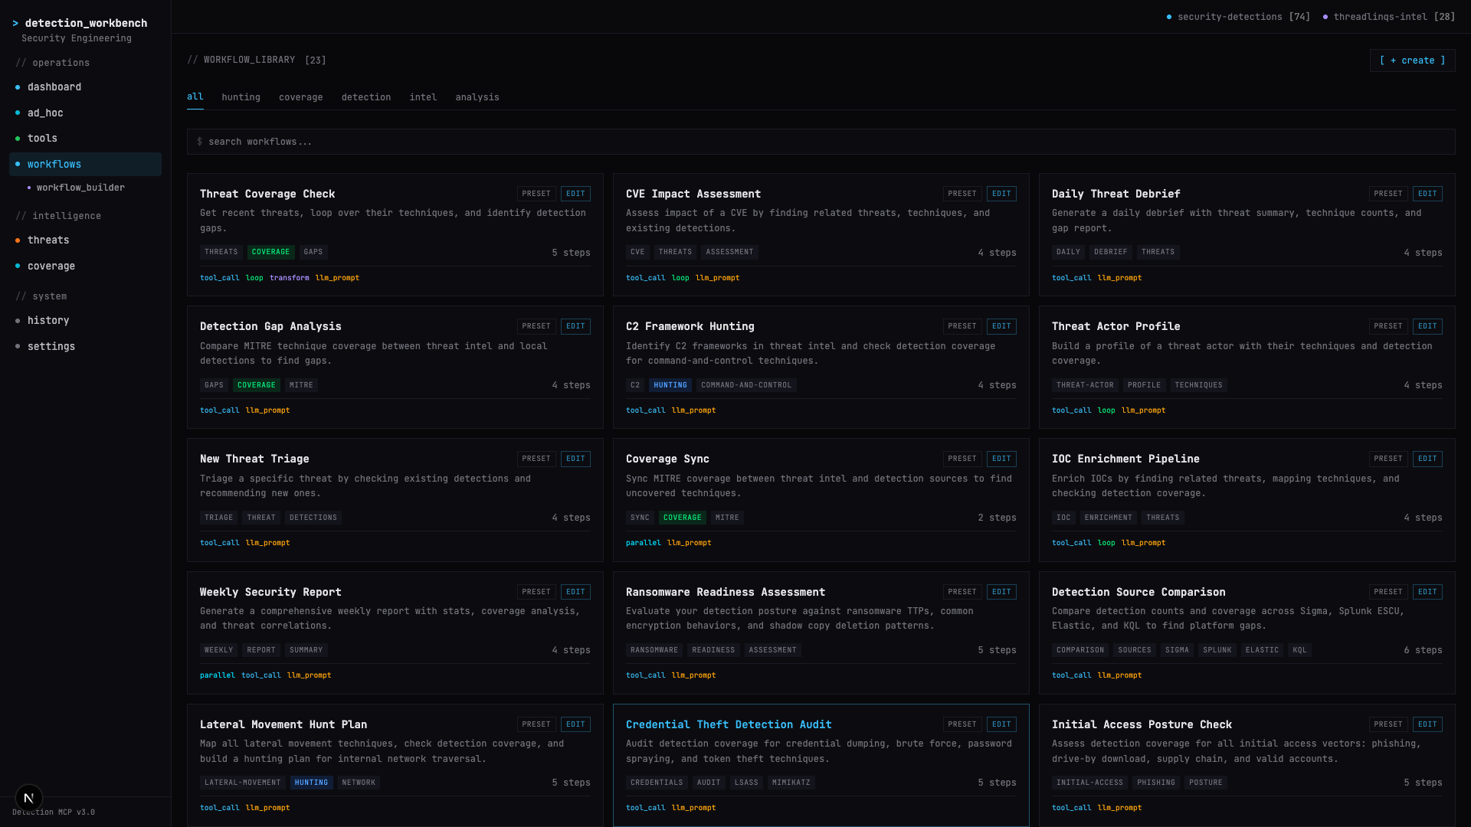The image size is (1471, 827).
Task: Click DEBRIEF tag on Daily Threat Debrief
Action: pos(1111,252)
